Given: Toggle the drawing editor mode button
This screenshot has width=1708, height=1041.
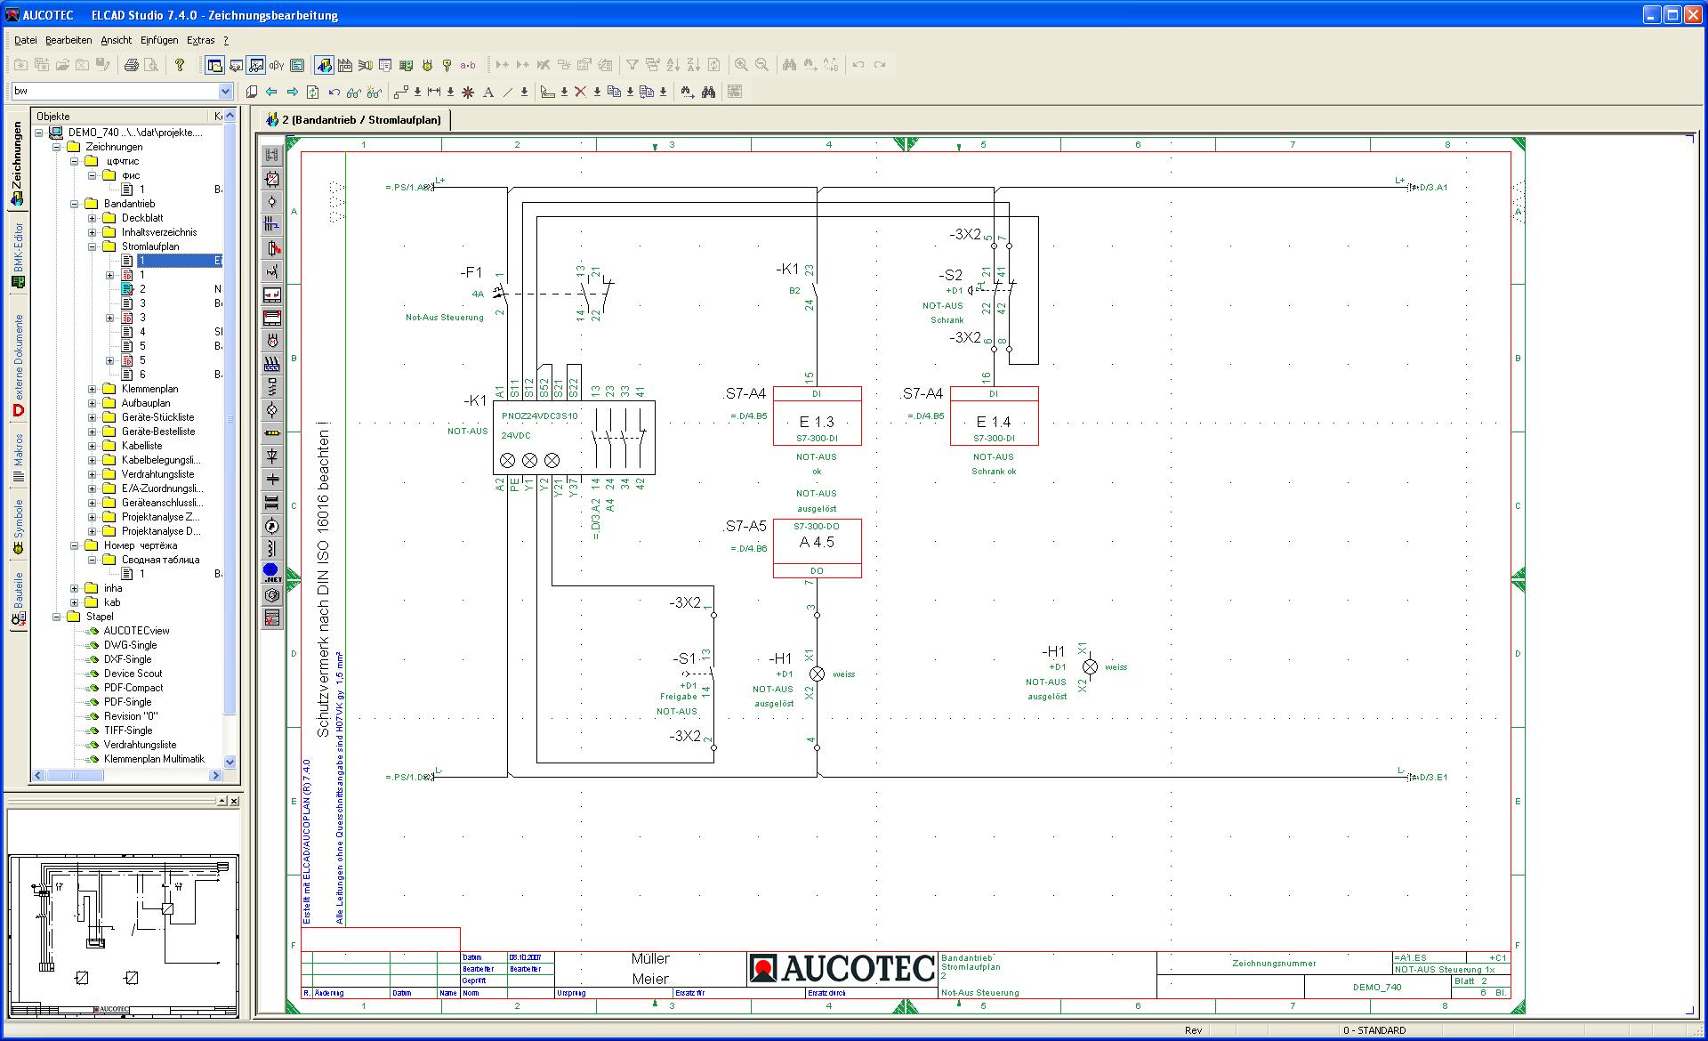Looking at the screenshot, I should pyautogui.click(x=324, y=65).
